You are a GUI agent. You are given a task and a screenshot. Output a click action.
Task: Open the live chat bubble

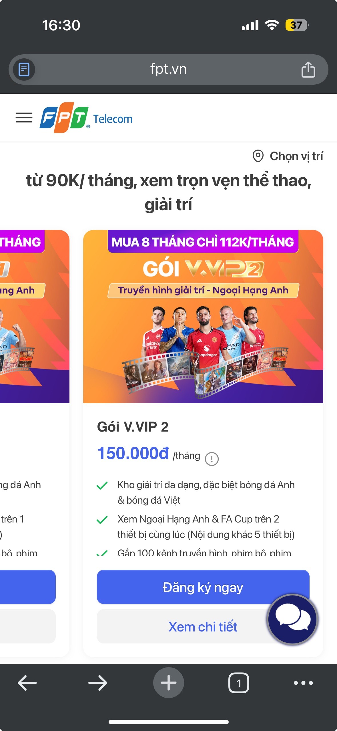coord(292,619)
